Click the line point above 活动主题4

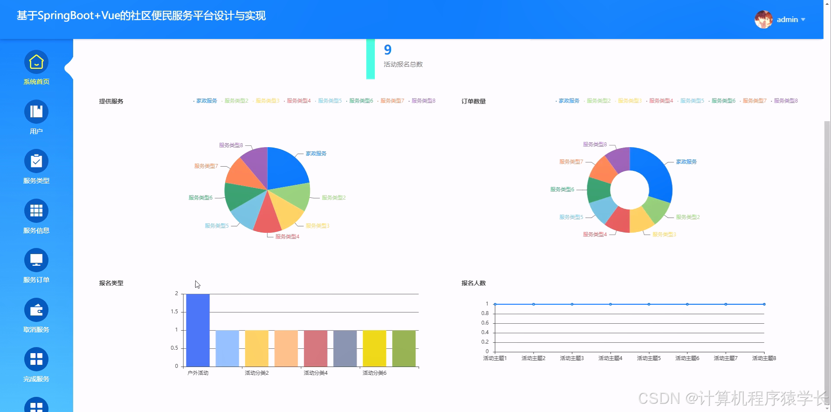[610, 304]
